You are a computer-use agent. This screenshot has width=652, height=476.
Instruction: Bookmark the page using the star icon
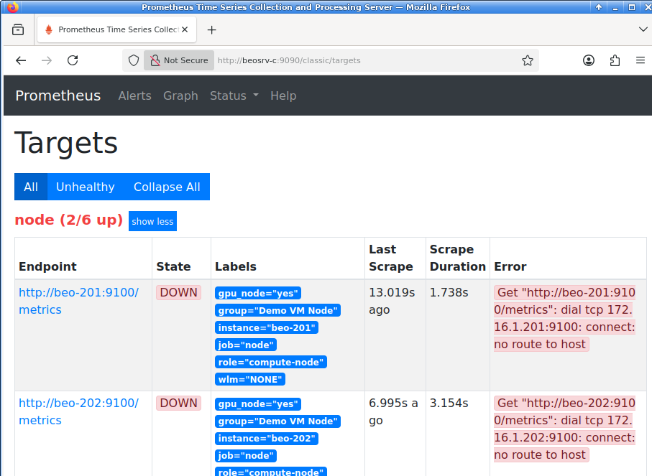(528, 60)
